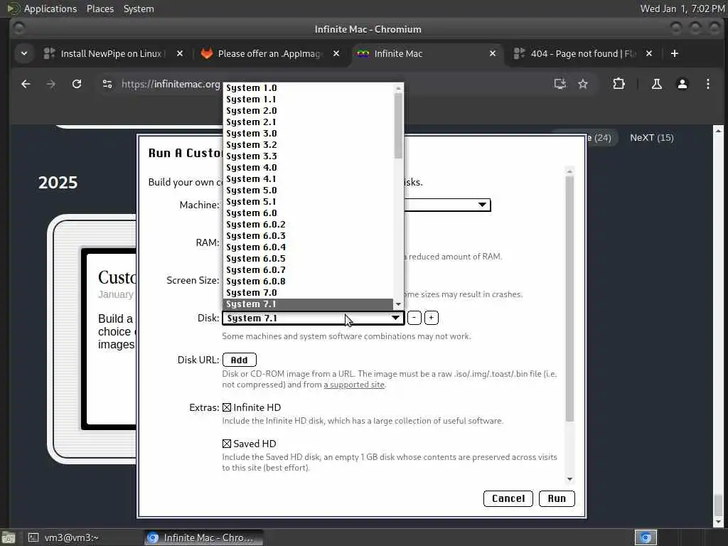Select System 6.0 from the list
This screenshot has width=728, height=546.
tap(309, 213)
